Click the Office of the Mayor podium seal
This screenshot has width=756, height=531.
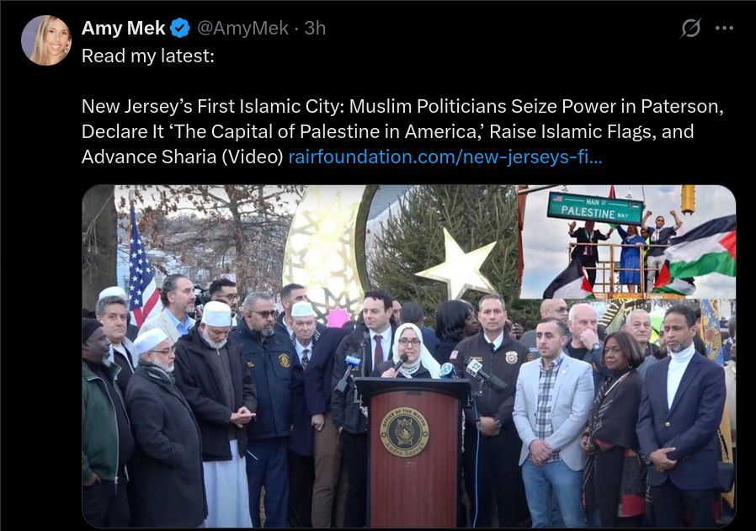404,432
